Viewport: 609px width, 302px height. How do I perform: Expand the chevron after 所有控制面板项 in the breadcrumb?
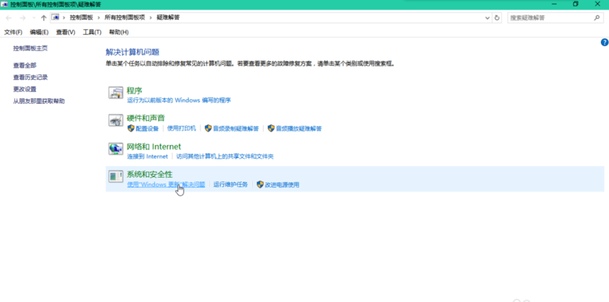(x=151, y=17)
